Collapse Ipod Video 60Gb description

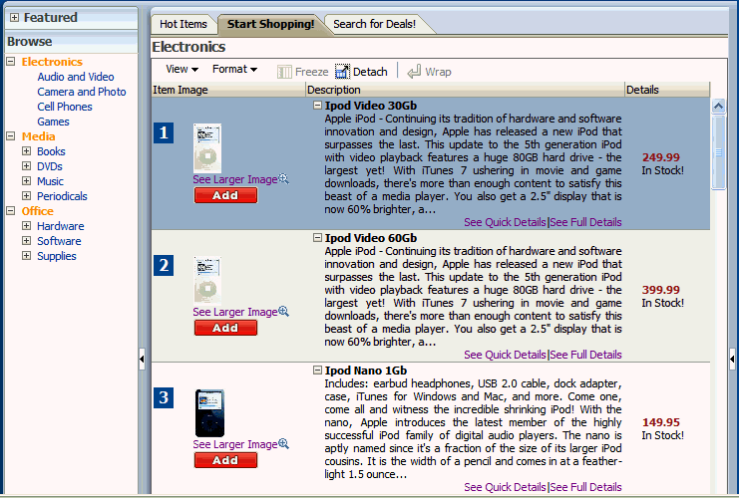(318, 238)
